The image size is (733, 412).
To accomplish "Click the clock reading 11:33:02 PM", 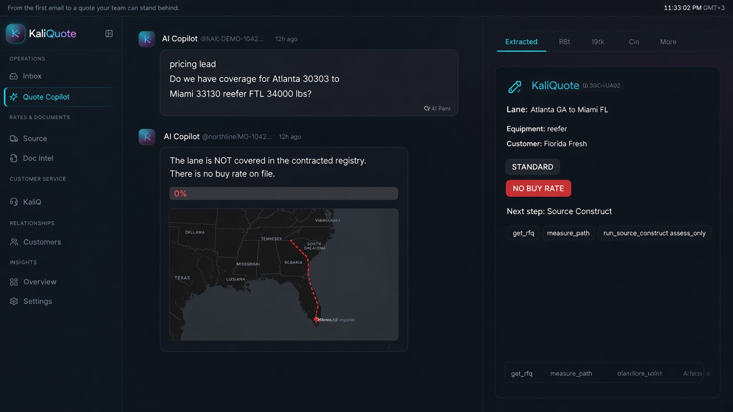I will (683, 8).
